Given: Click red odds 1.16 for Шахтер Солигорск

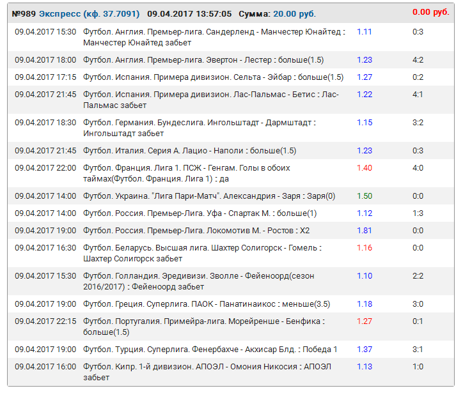Looking at the screenshot, I should pos(365,248).
